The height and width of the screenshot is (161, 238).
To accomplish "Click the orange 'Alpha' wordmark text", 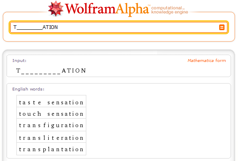I will [132, 9].
